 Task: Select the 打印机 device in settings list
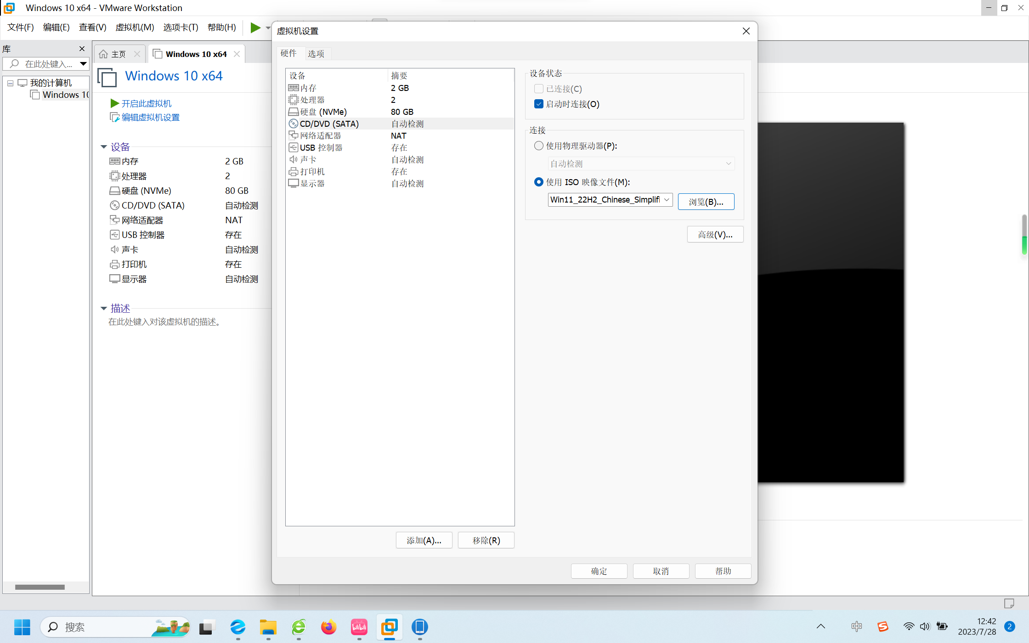click(x=312, y=171)
